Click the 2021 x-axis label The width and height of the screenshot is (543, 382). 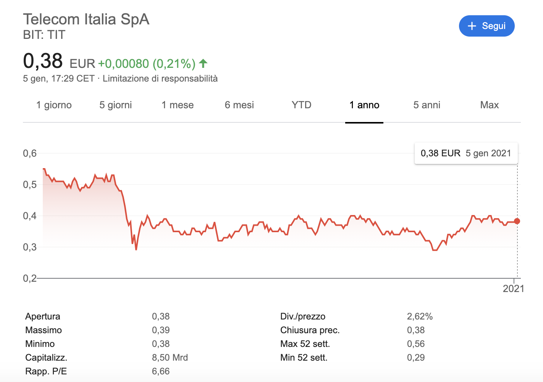[x=513, y=289]
